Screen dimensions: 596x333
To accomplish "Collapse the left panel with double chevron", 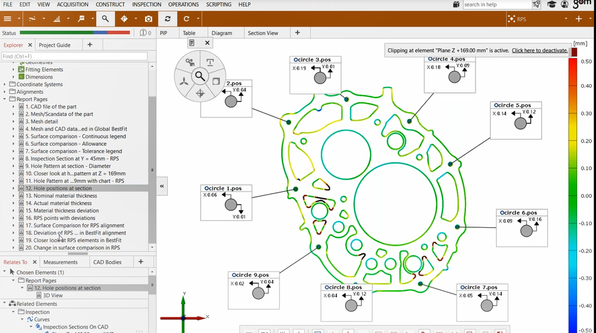I will tap(162, 186).
